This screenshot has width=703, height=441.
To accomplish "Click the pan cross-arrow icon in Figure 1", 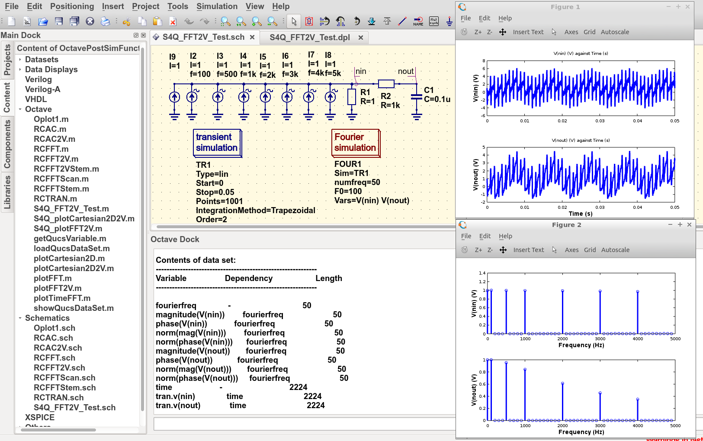I will (x=502, y=32).
